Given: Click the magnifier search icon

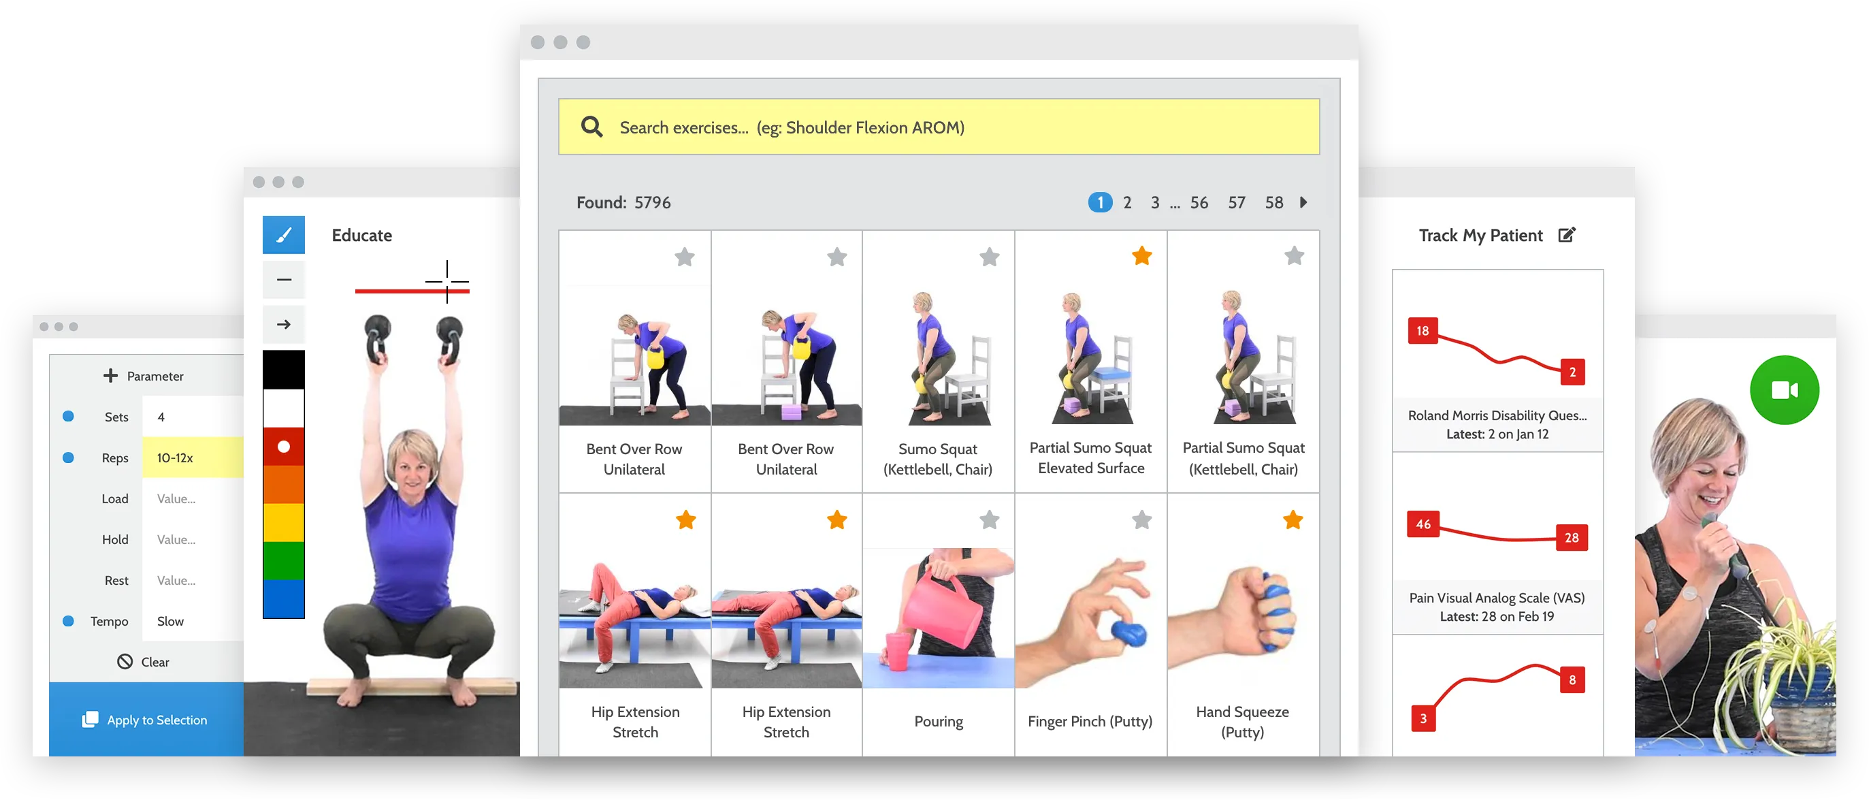Looking at the screenshot, I should 591,127.
